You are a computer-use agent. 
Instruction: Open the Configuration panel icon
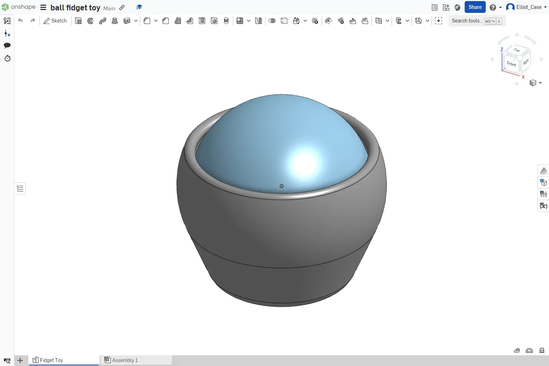pyautogui.click(x=544, y=183)
